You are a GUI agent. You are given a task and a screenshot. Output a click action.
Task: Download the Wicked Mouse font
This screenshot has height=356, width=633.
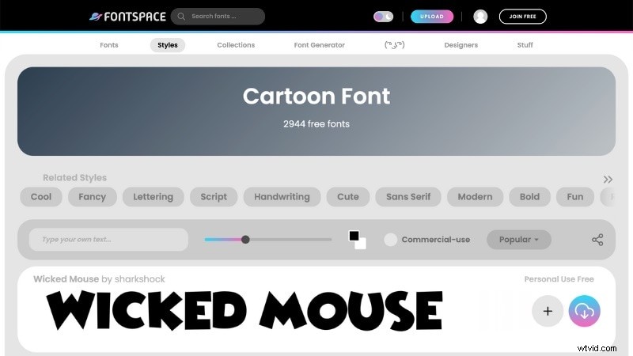tap(584, 312)
